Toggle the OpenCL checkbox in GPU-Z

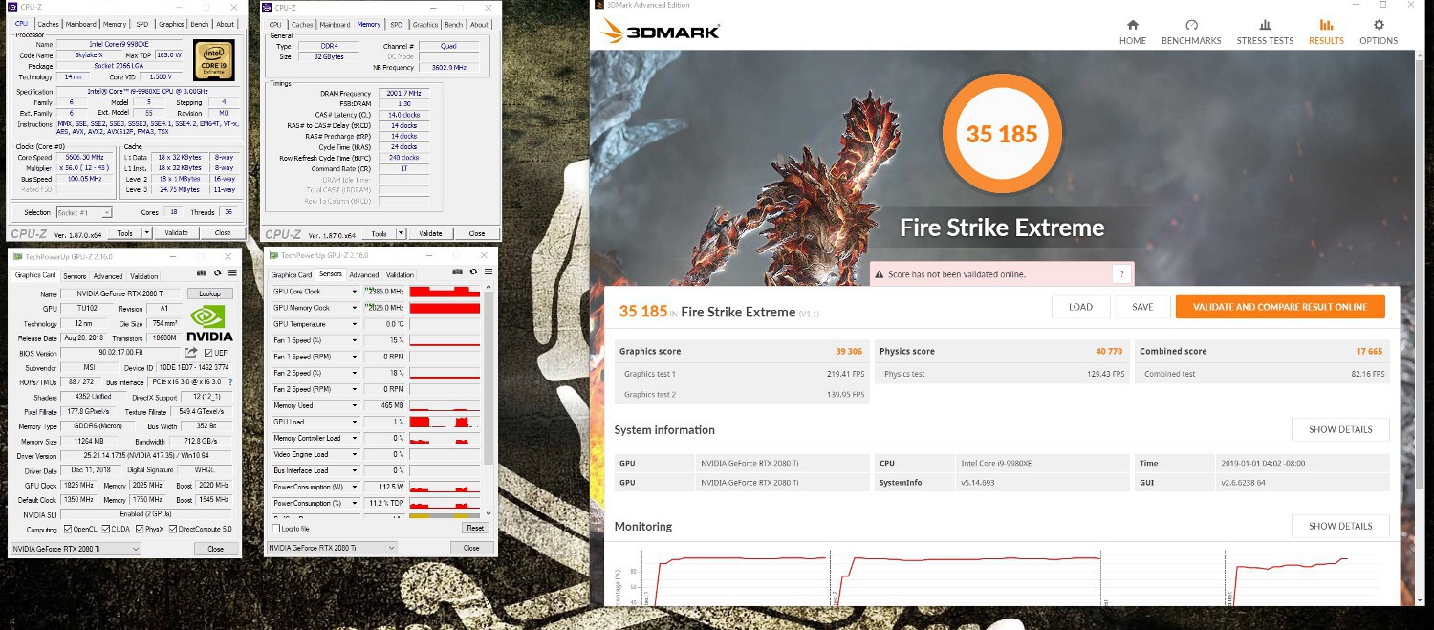coord(67,529)
